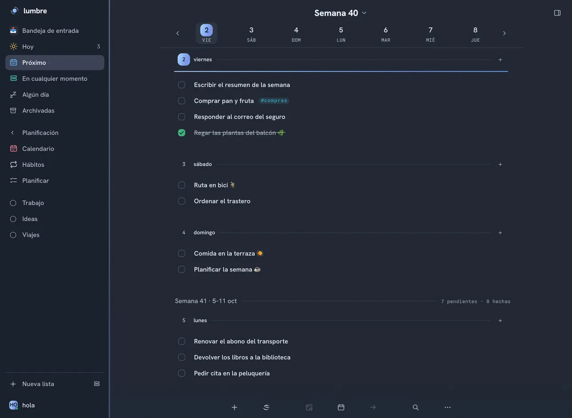Click the #compras tag
This screenshot has width=572, height=418.
coord(274,101)
